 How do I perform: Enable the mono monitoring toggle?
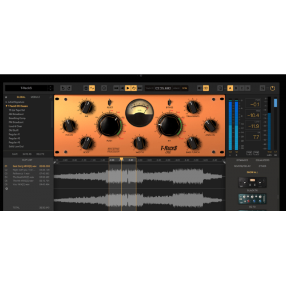[200, 88]
